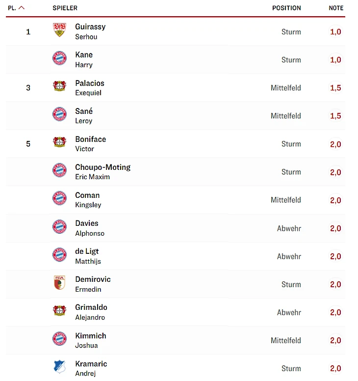Sort table by the NOTE column
358x381 pixels.
point(336,8)
